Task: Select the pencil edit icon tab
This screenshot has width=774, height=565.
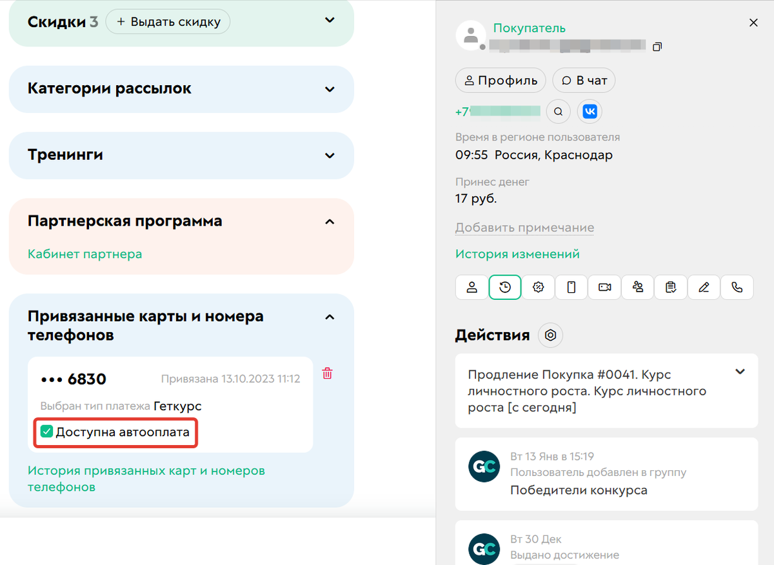Action: [x=704, y=286]
